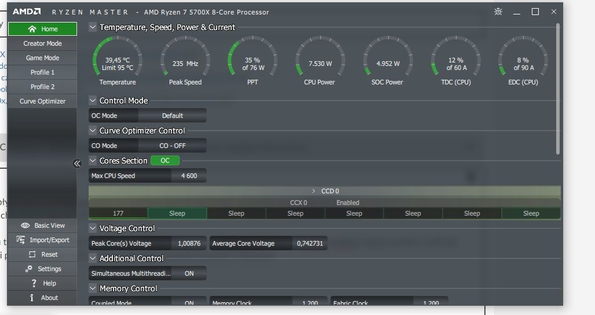Open Settings
Screen dimensions: 595x315
pyautogui.click(x=42, y=269)
